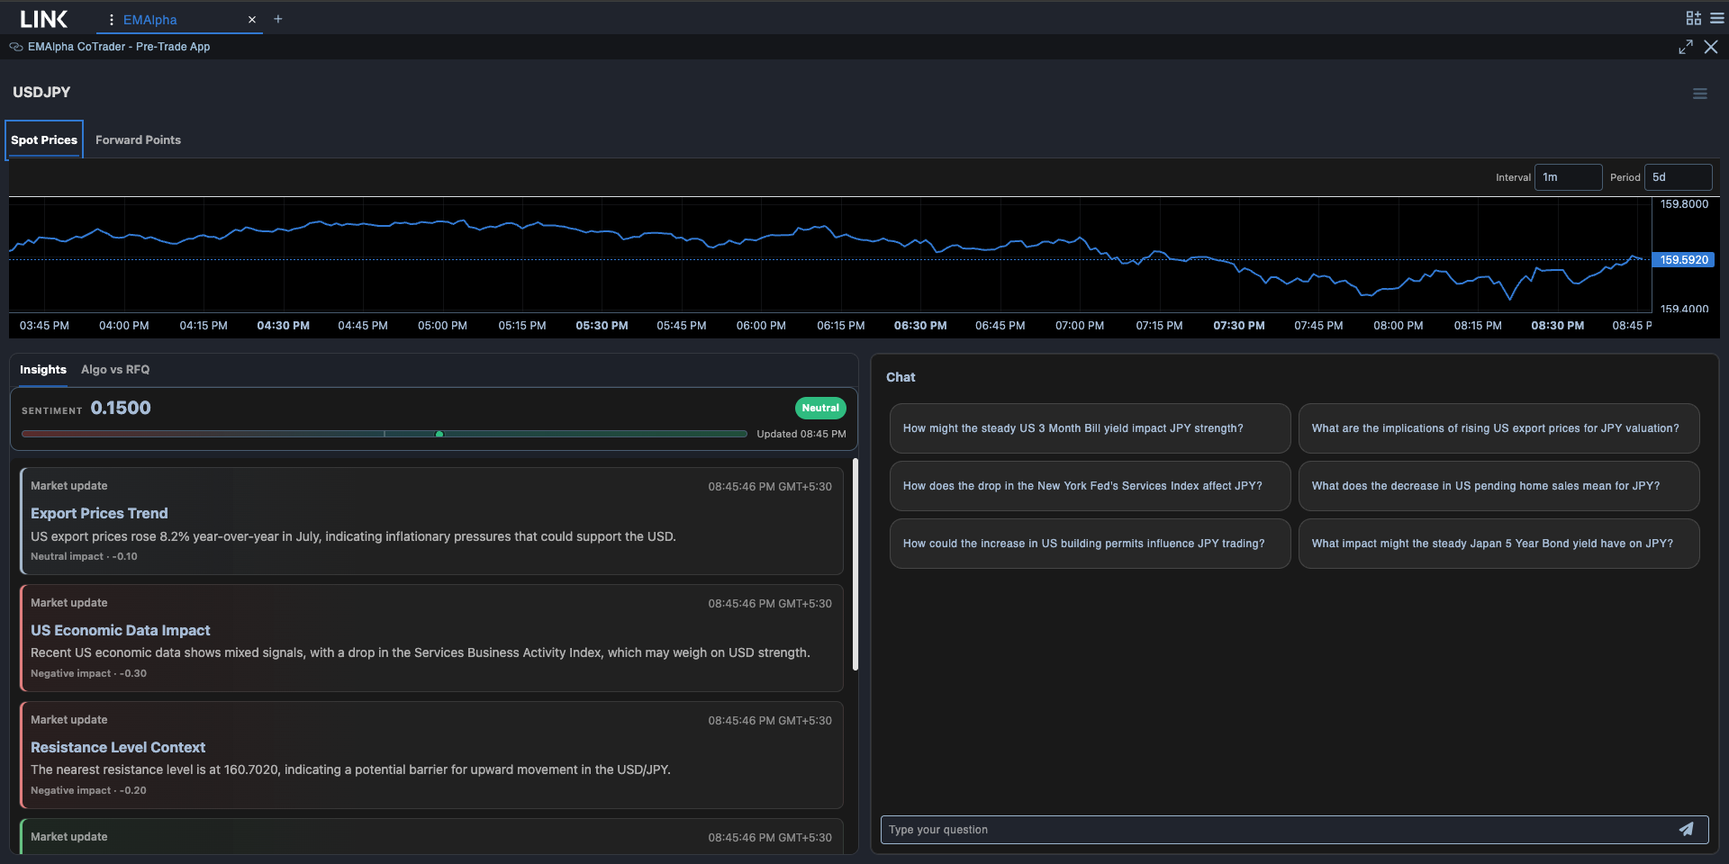Open the Interval dropdown showing 1m

pos(1568,177)
